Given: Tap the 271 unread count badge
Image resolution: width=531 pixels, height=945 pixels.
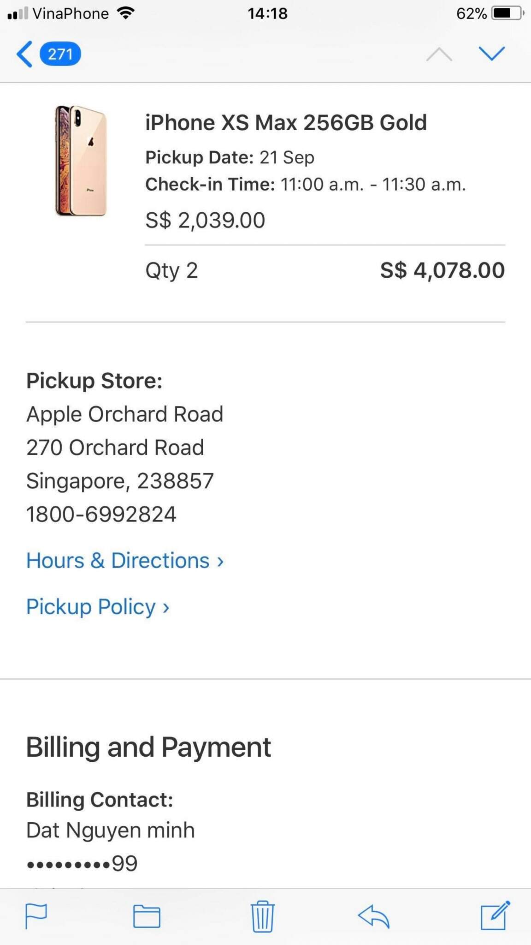Looking at the screenshot, I should coord(60,54).
